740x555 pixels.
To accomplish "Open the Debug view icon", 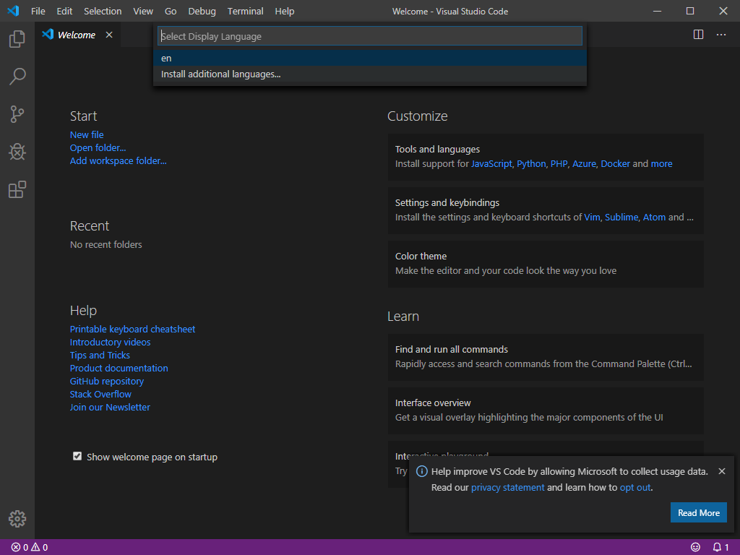I will coord(17,152).
